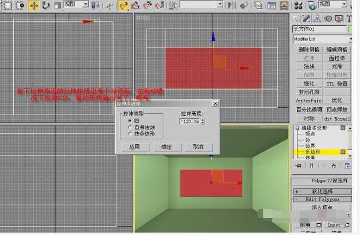Toggle the Percent Snap icon
This screenshot has width=360, height=235.
pyautogui.click(x=148, y=5)
